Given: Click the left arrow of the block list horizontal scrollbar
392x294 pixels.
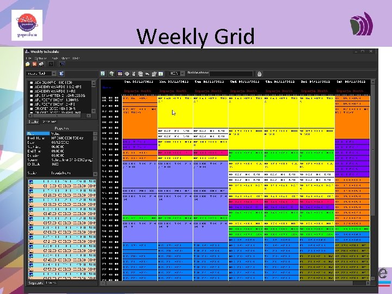Looking at the screenshot, I should click(30, 115).
